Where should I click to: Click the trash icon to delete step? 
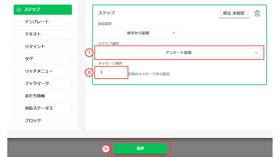pos(257,13)
